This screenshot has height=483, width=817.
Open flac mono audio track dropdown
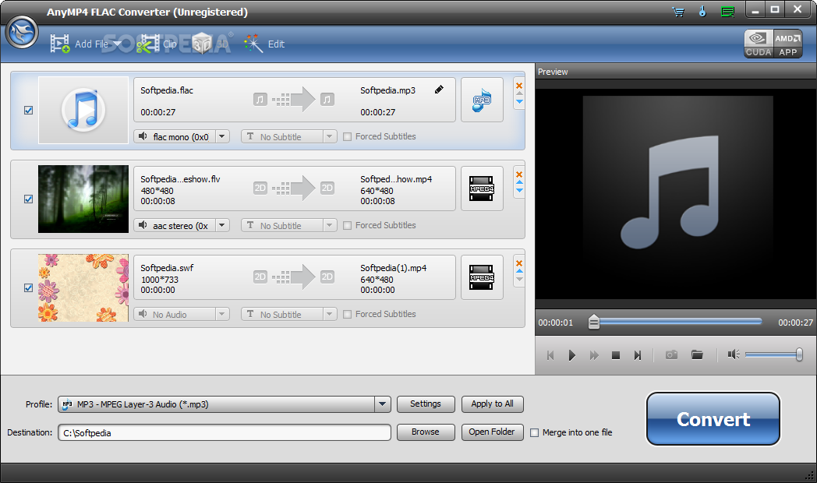click(x=222, y=137)
